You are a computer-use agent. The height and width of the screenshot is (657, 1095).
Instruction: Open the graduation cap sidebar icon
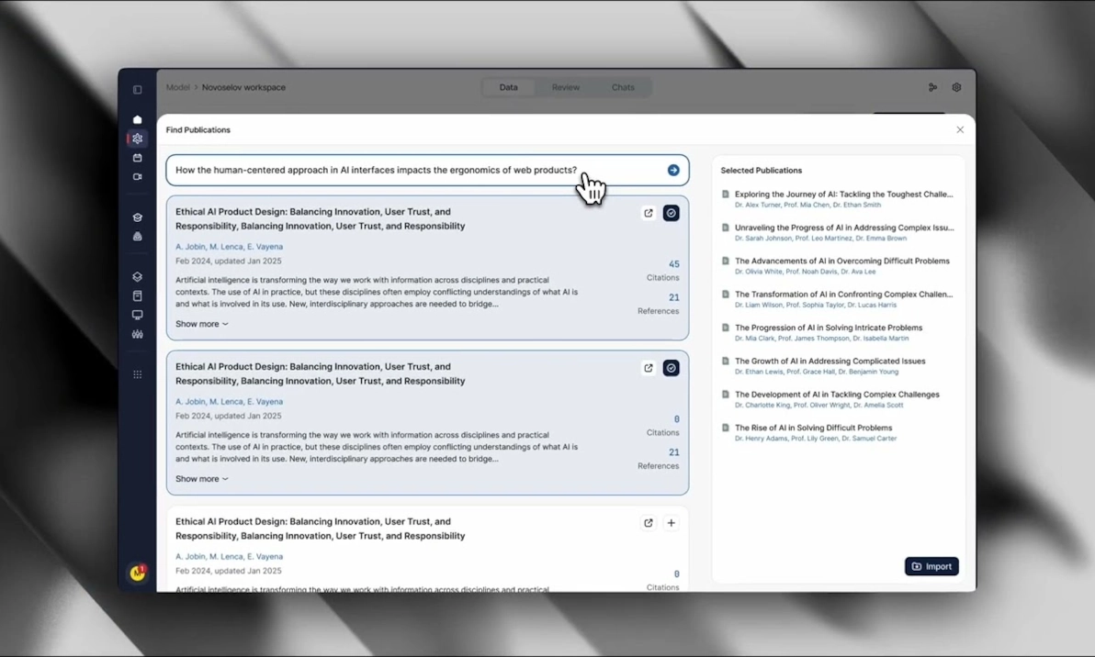pyautogui.click(x=138, y=217)
